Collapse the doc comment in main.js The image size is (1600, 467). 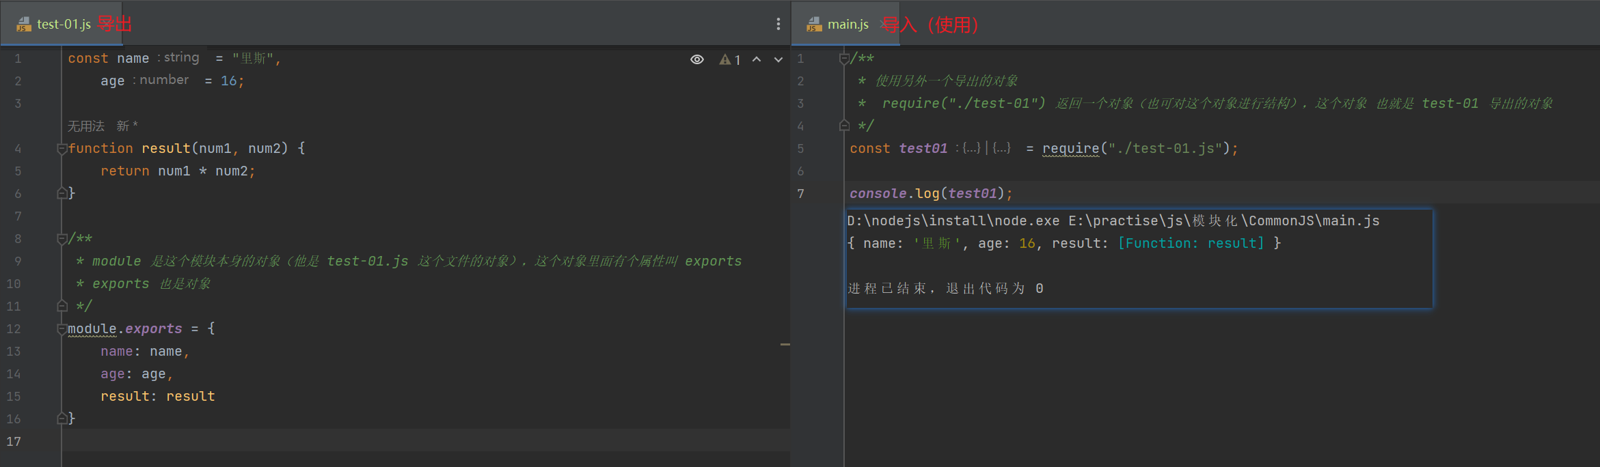point(844,58)
